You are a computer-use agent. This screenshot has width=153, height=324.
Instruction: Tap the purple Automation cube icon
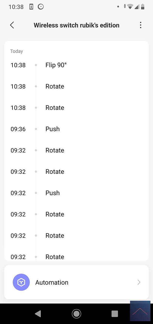coord(21,282)
